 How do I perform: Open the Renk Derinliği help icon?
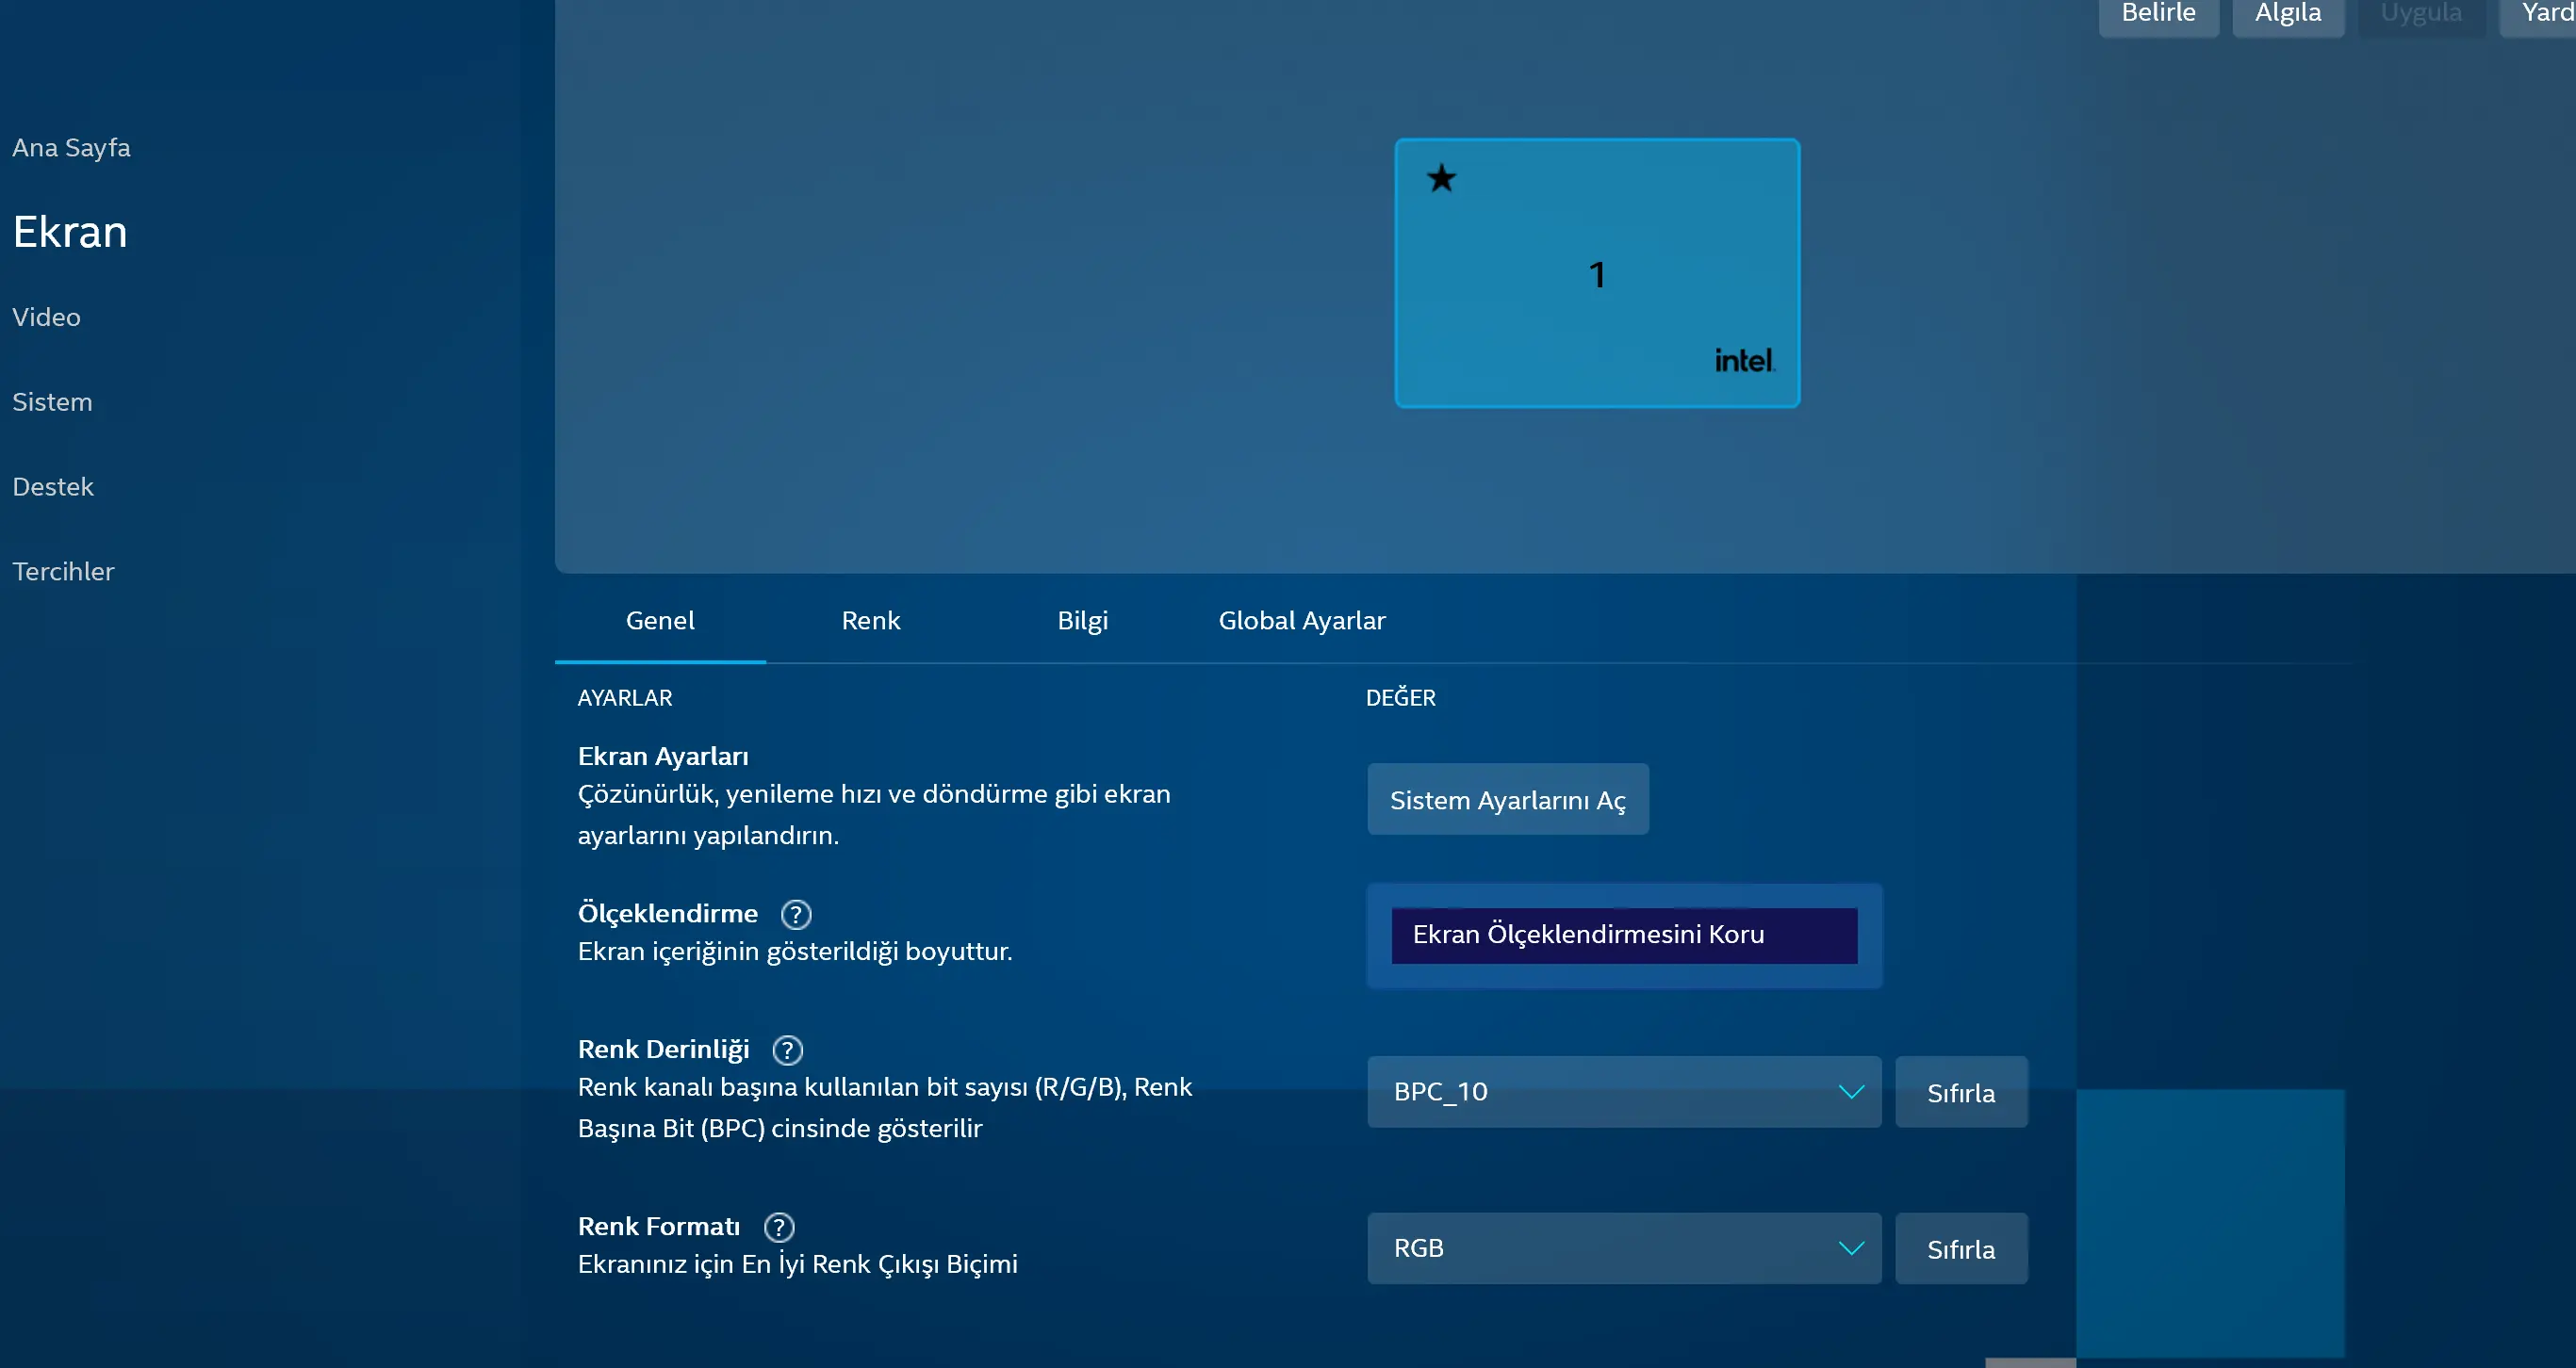[x=788, y=1050]
